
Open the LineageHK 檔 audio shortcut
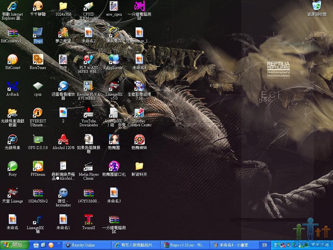click(38, 219)
